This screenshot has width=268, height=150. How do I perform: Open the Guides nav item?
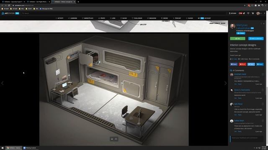pos(190,18)
